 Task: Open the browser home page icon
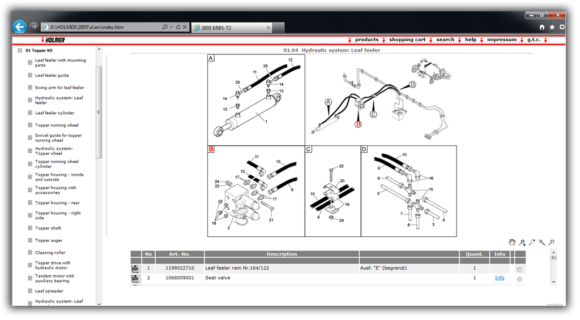pyautogui.click(x=542, y=27)
